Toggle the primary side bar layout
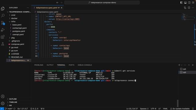The image size is (196, 110). click(x=181, y=2)
